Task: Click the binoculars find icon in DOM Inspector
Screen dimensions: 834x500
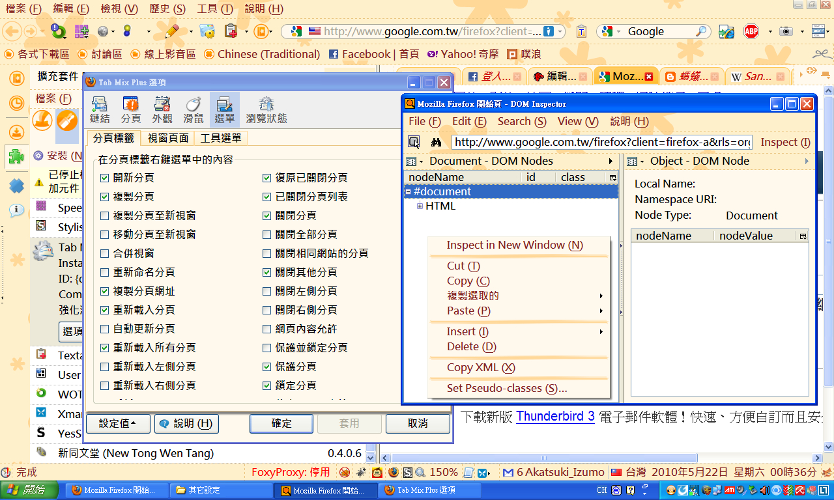Action: click(437, 142)
